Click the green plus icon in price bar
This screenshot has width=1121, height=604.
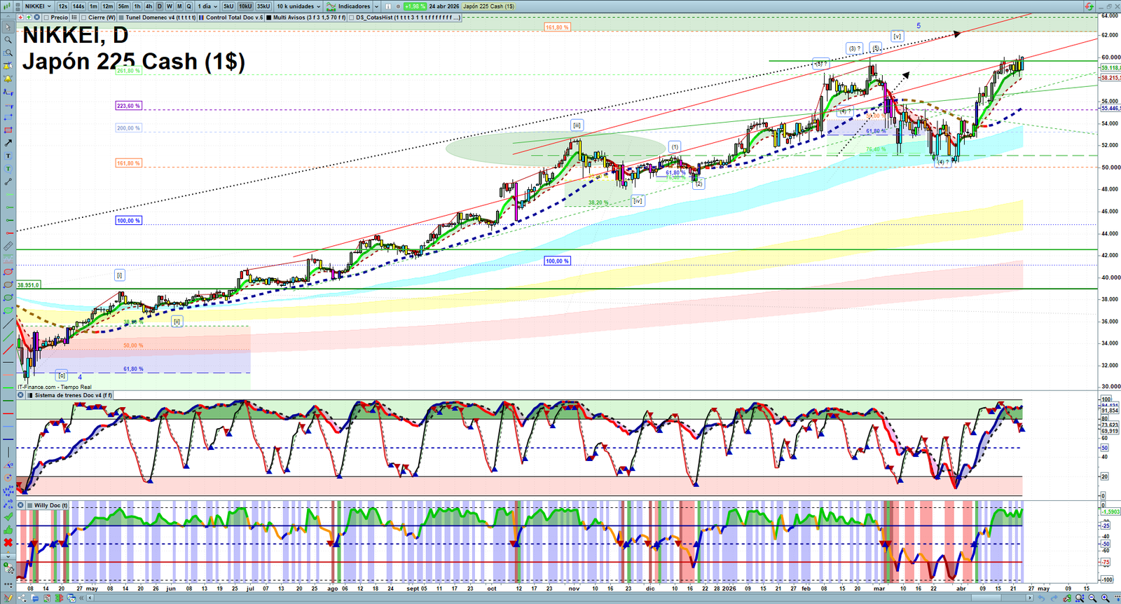point(29,18)
